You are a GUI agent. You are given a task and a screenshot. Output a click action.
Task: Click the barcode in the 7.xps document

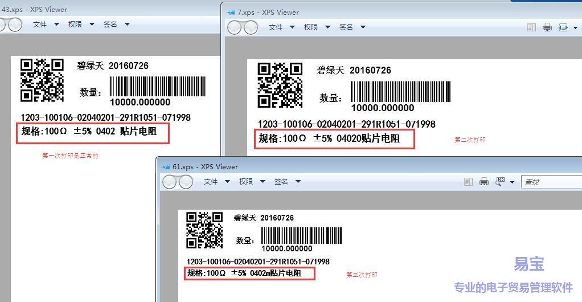point(400,92)
